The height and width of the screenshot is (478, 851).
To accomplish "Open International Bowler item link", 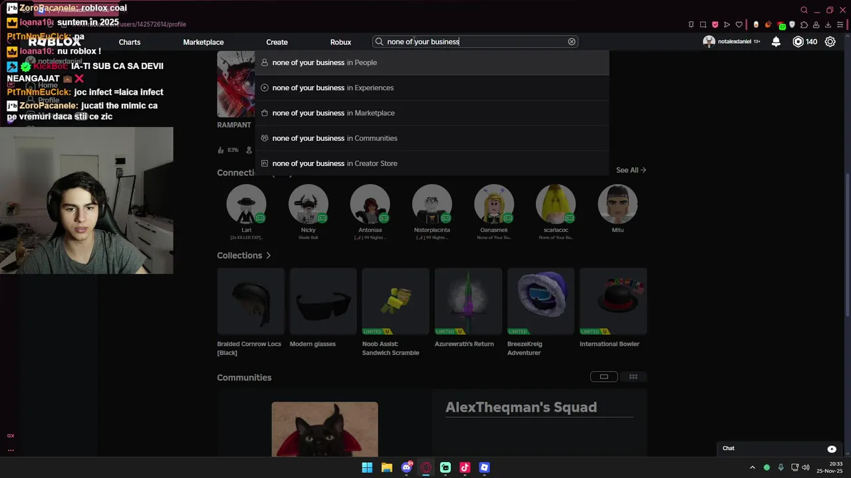I will pyautogui.click(x=610, y=344).
